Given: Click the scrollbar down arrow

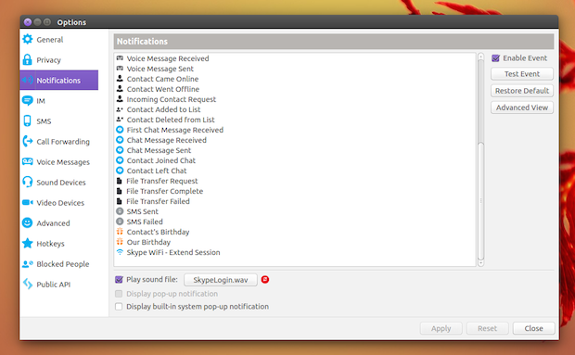Looking at the screenshot, I should click(481, 263).
